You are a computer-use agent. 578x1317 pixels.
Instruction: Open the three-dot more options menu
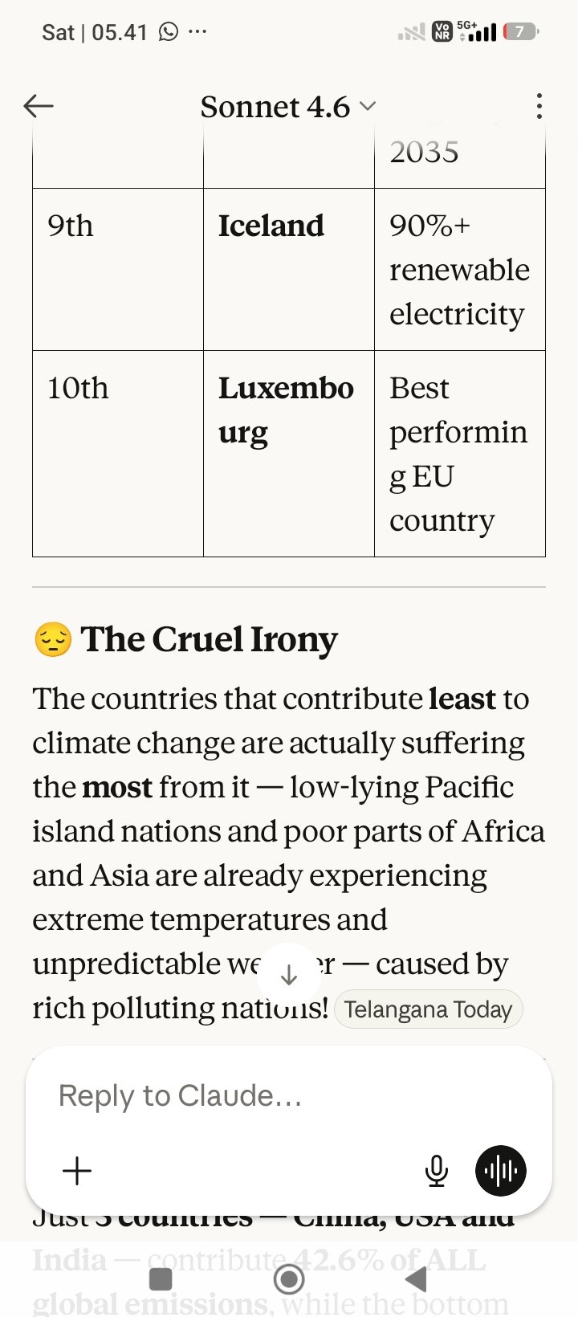click(x=539, y=106)
